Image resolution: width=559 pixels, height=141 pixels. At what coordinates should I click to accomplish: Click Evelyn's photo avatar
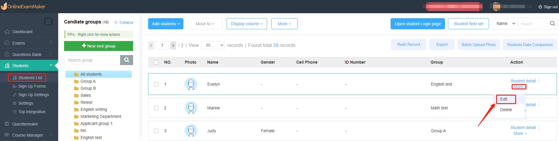(191, 84)
